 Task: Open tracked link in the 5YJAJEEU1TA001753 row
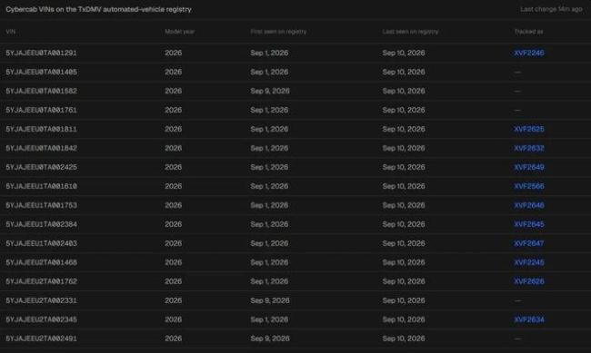(529, 205)
